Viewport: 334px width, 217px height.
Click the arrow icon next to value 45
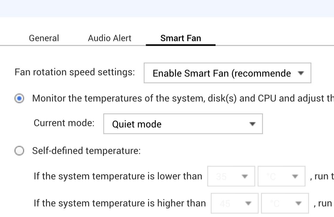click(x=248, y=203)
